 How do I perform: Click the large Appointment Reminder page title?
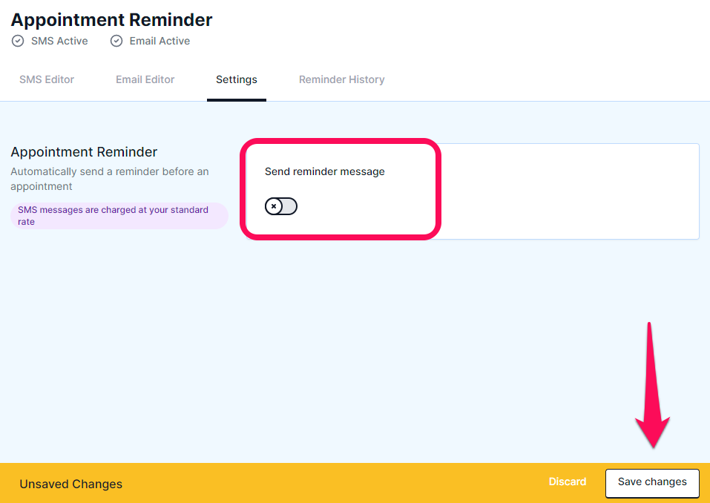tap(111, 20)
